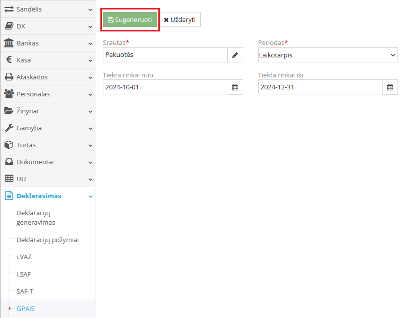The height and width of the screenshot is (318, 403).
Task: Open the Periodas dropdown
Action: click(x=328, y=55)
